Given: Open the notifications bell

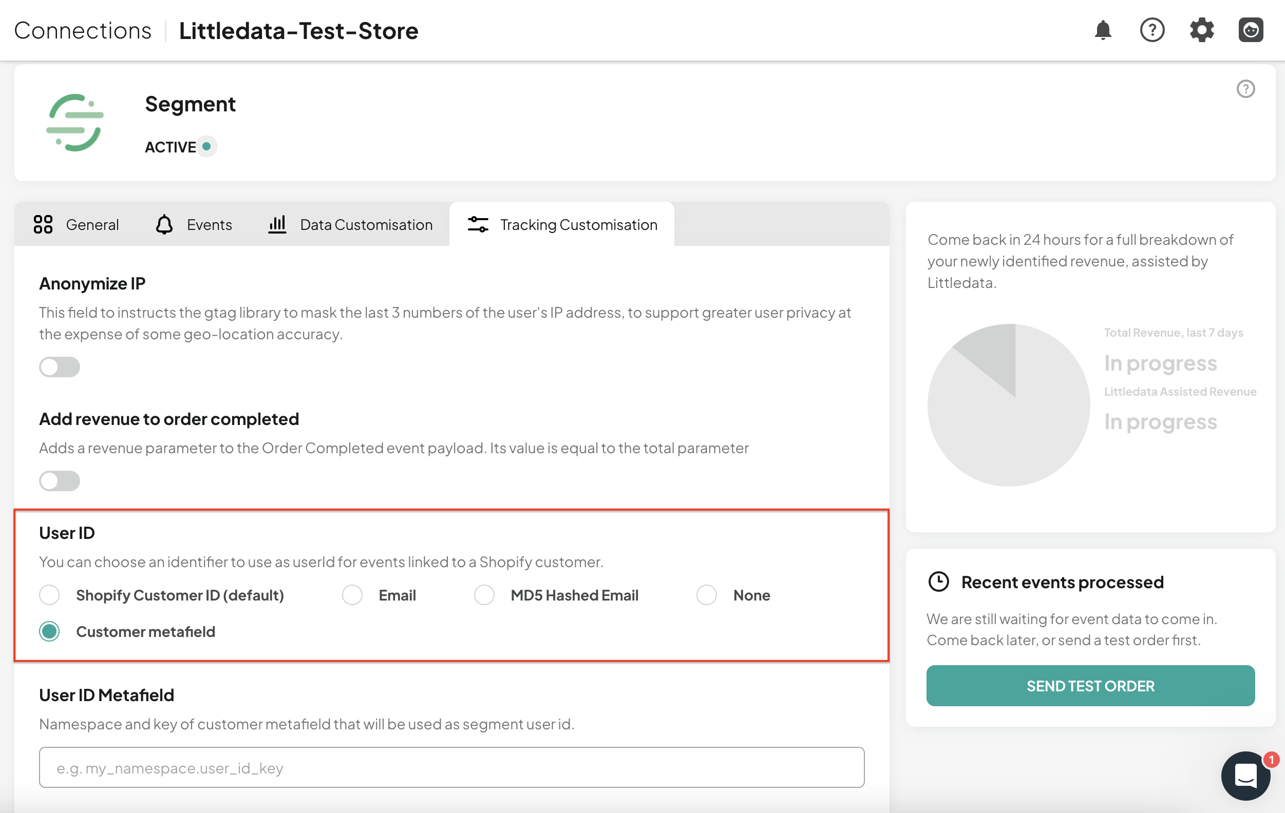Looking at the screenshot, I should 1103,30.
